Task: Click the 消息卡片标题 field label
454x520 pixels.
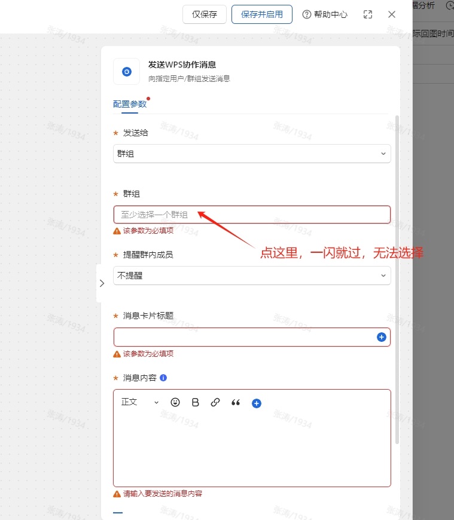Action: (148, 316)
